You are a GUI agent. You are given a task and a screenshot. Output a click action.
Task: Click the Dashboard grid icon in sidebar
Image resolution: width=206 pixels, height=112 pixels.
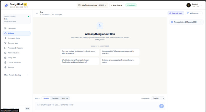5,28
